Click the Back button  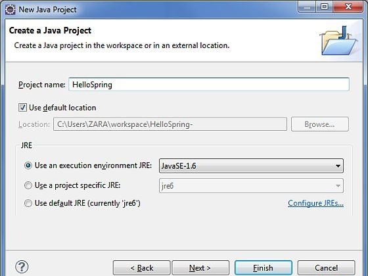(141, 268)
